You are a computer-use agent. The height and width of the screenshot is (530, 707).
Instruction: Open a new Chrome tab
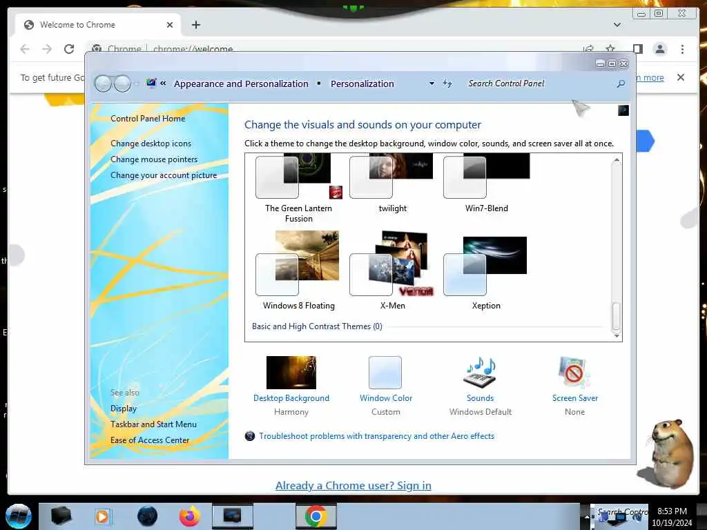195,25
